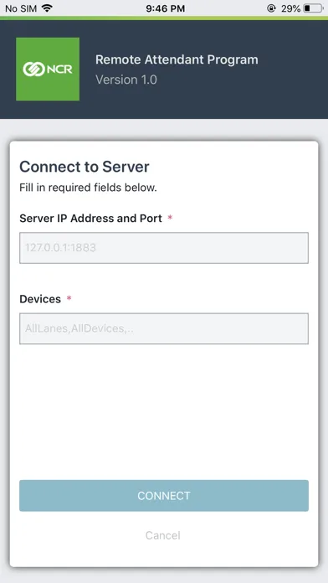Viewport: 328px width, 583px height.
Task: Click the Connect to Server heading
Action: (x=85, y=167)
